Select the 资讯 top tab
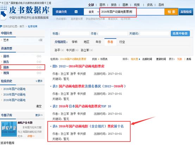 click(x=150, y=5)
